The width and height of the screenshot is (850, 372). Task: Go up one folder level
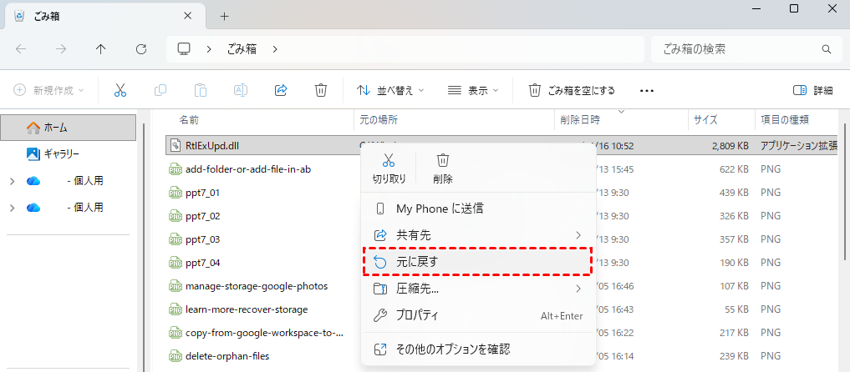tap(101, 49)
